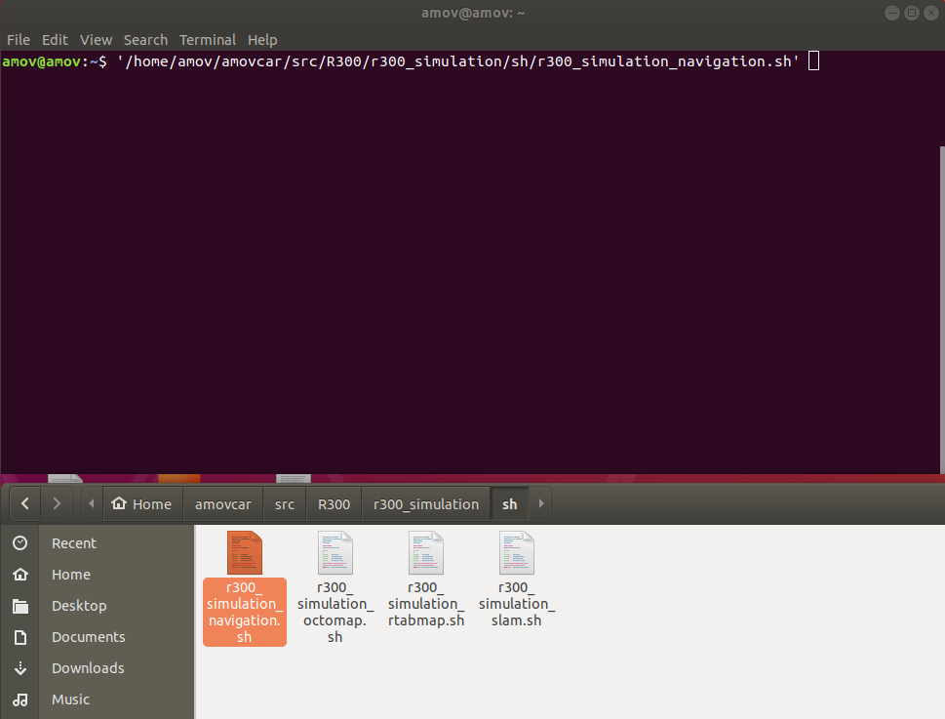Go to r300_simulation in path bar
Viewport: 945px width, 719px height.
(426, 503)
